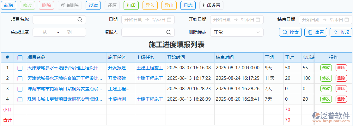This screenshot has height=126, width=353.
Task: Click the magnifier icon in 项目名称 field
Action: coord(80,20)
